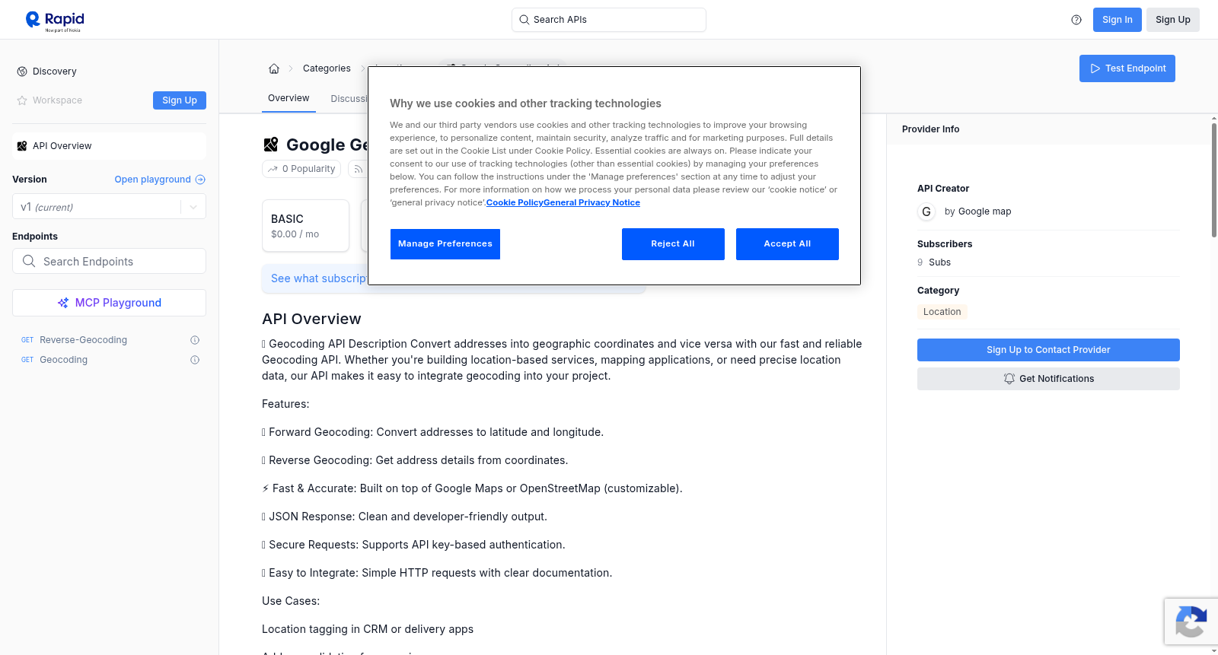Open the Cookie Policy link
Screen dimensions: 1218x655
[x=515, y=202]
